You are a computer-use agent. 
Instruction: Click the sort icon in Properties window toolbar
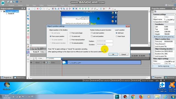pyautogui.click(x=155, y=11)
